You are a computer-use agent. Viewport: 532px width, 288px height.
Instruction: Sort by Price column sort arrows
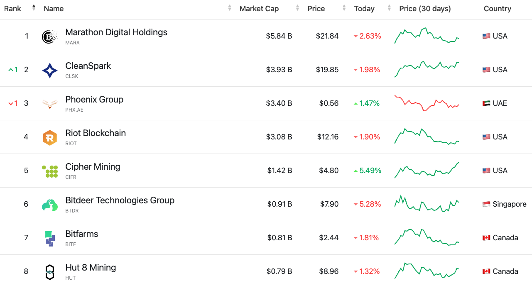coord(344,8)
